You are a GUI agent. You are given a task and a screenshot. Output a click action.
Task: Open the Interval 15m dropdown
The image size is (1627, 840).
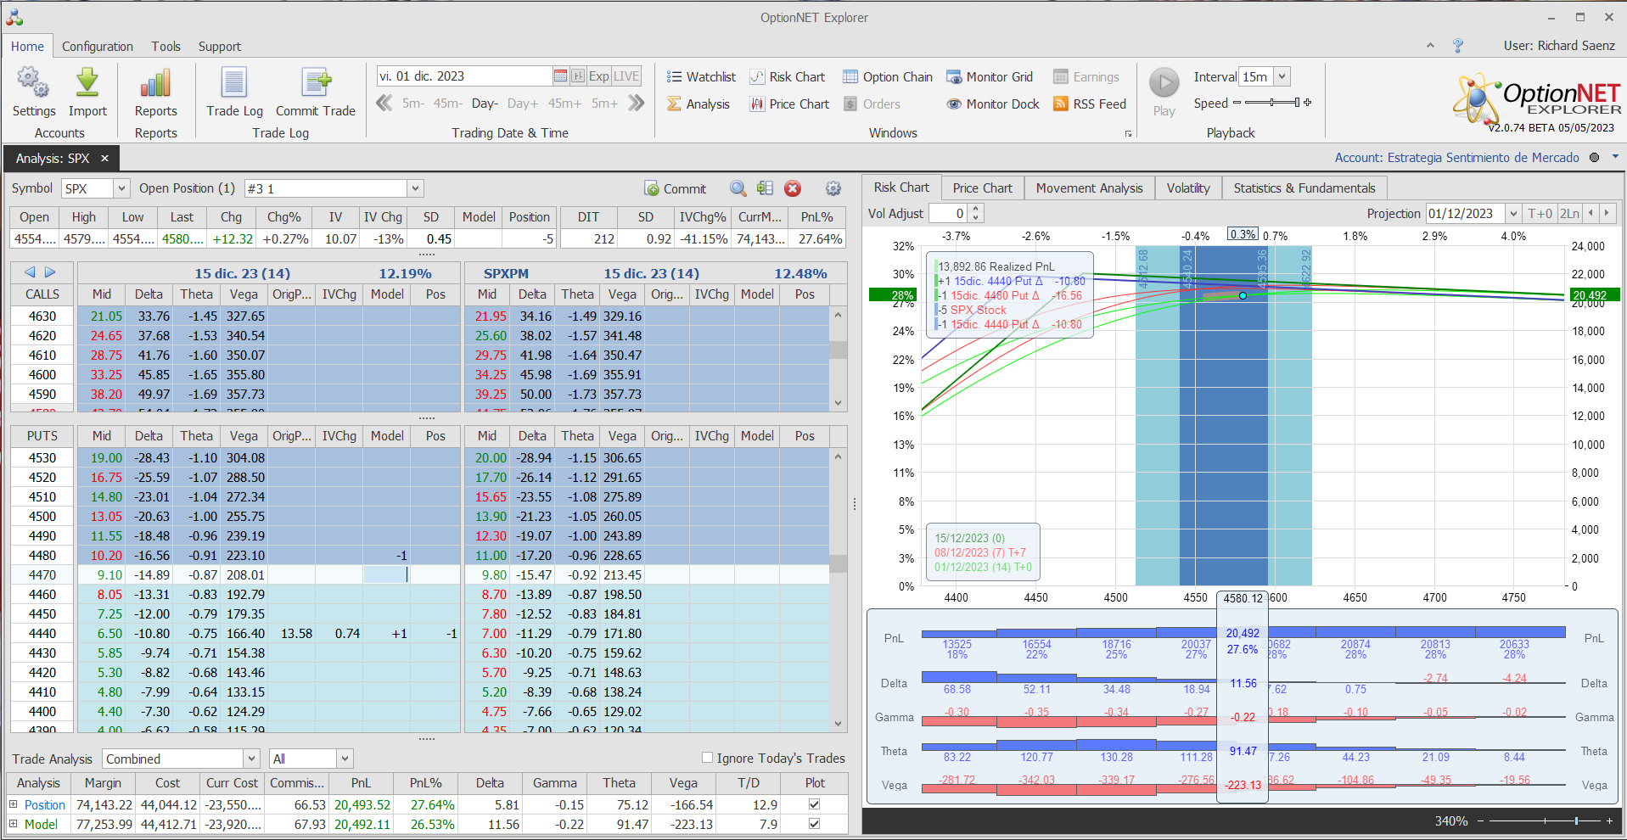coord(1282,76)
